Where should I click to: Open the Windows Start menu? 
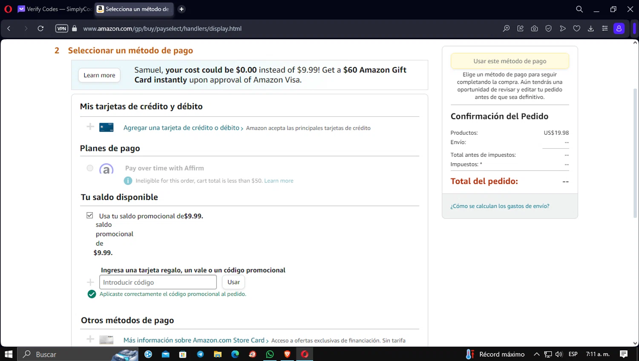pos(9,354)
